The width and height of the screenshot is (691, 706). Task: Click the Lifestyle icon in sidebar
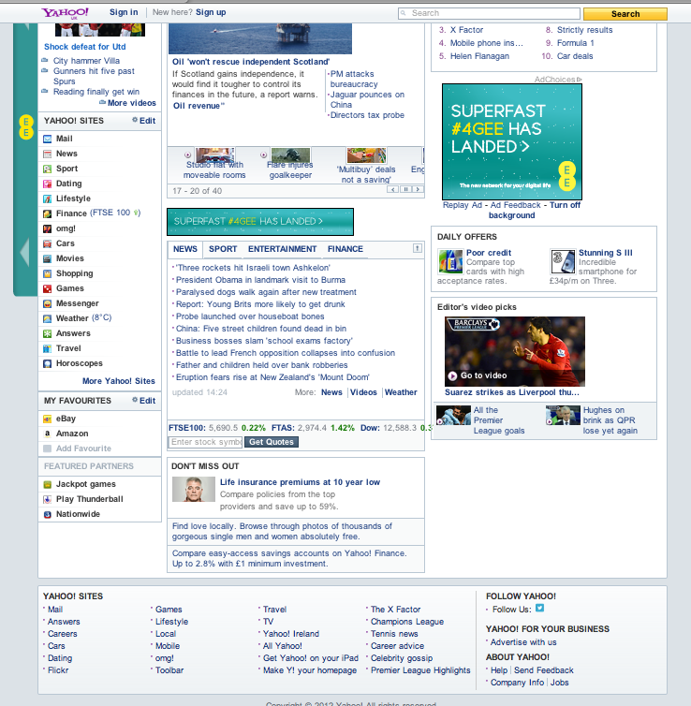click(47, 199)
